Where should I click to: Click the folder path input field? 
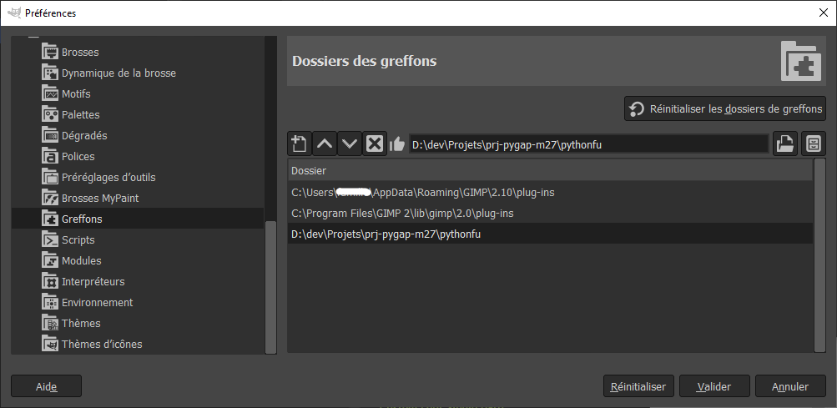pos(589,144)
